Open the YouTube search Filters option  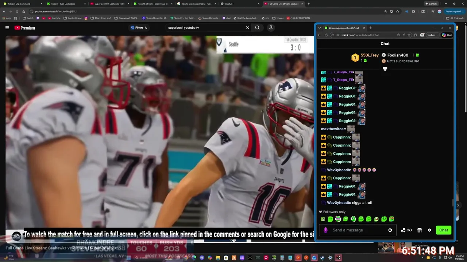pyautogui.click(x=139, y=28)
